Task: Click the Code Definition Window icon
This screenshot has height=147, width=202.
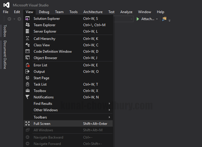Action: pyautogui.click(x=28, y=51)
